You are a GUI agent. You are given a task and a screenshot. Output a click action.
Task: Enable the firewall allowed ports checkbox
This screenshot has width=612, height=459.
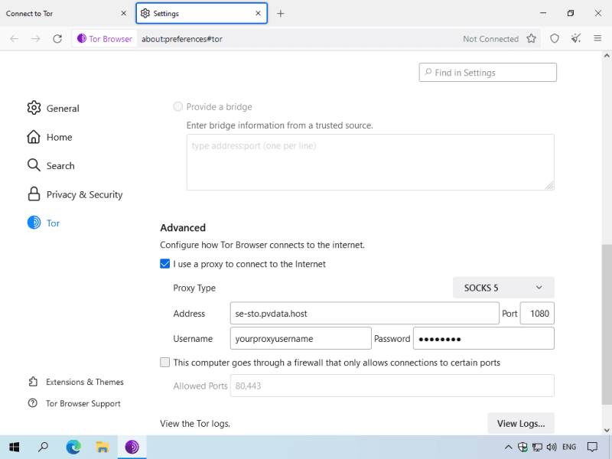(165, 363)
